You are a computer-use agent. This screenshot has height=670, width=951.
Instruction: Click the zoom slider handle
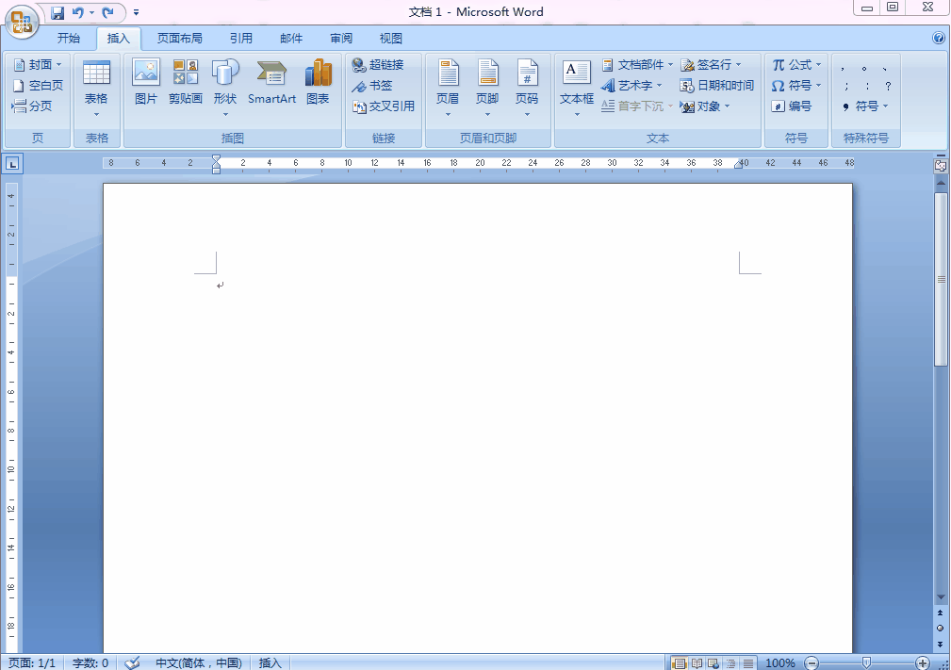867,662
